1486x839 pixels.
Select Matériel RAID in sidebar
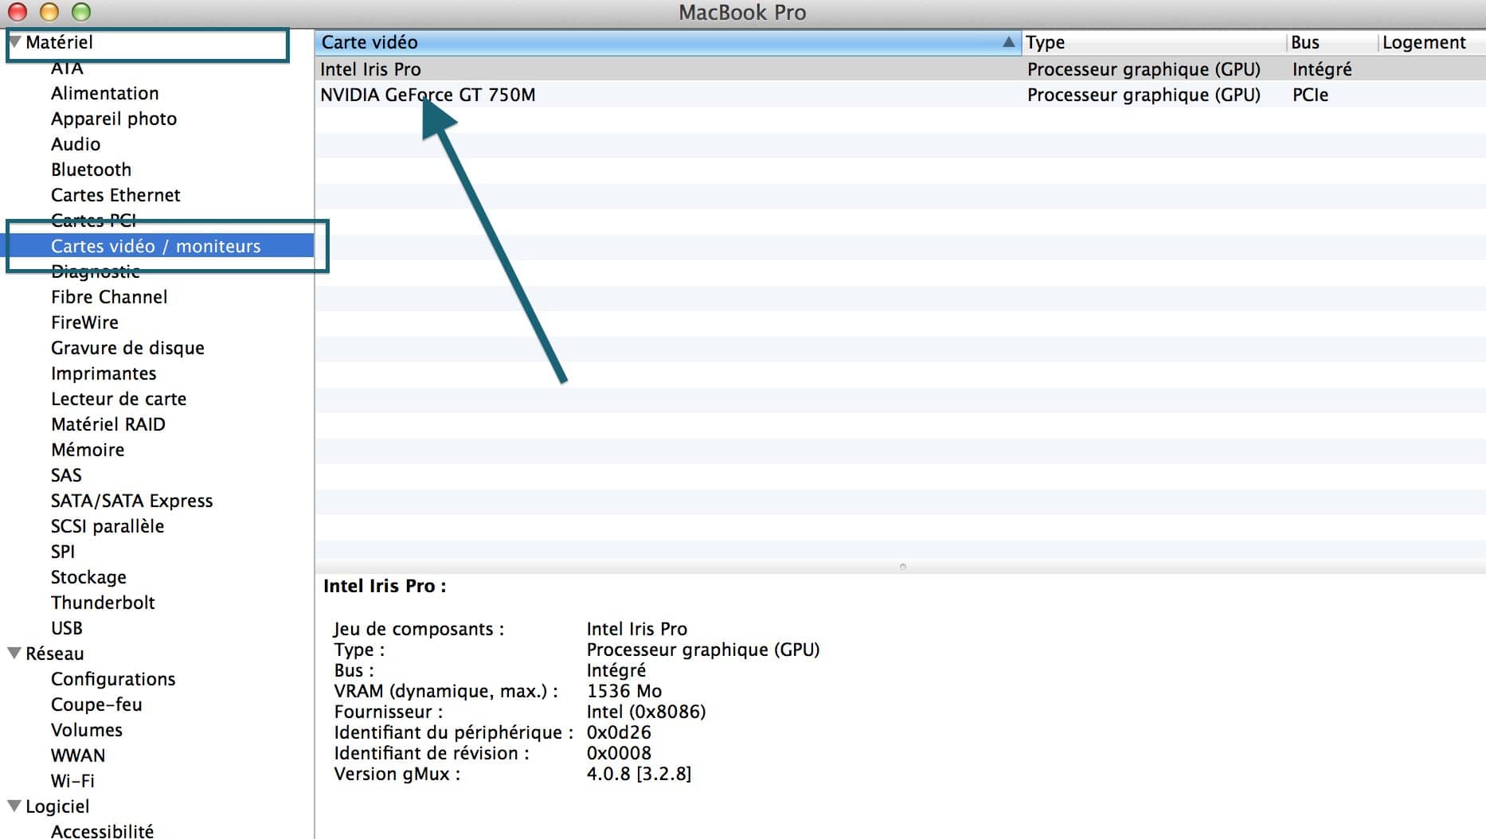[108, 424]
